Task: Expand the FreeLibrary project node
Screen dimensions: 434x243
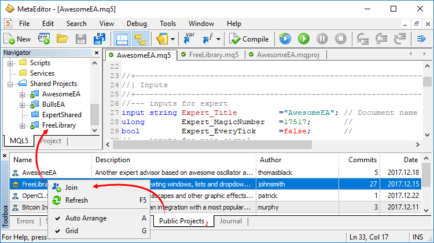Action: click(22, 126)
